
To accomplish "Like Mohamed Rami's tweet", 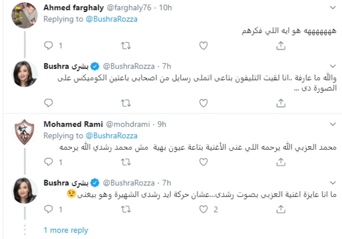I will point(203,162).
